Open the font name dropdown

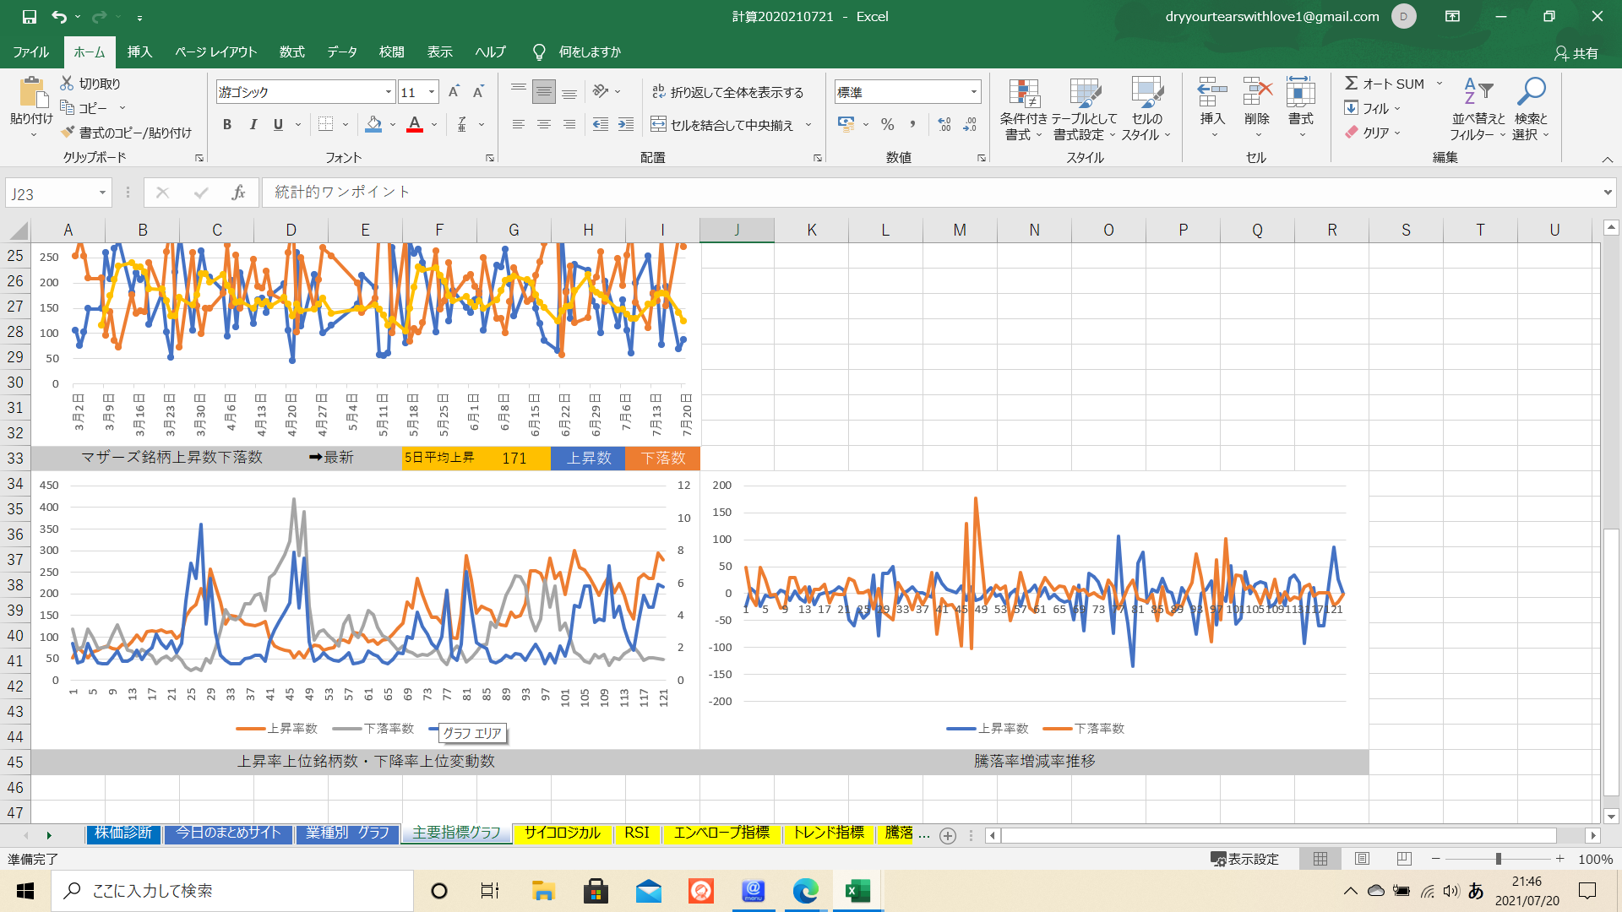(x=389, y=92)
